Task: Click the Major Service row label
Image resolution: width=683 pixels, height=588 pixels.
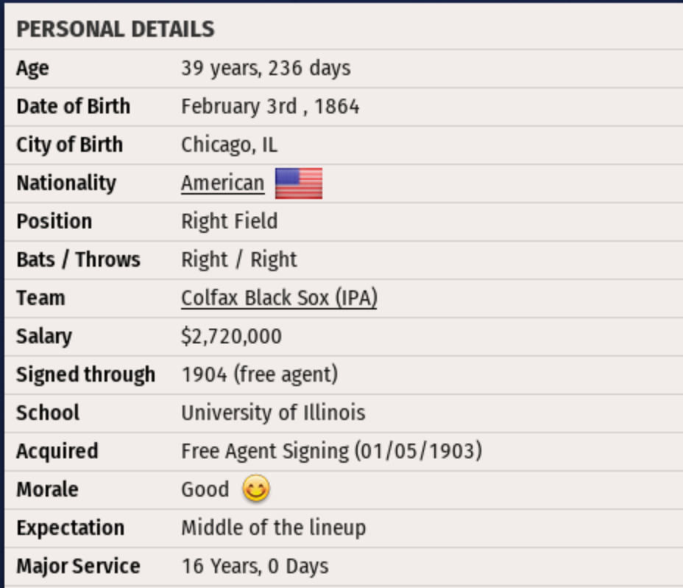Action: 78,566
